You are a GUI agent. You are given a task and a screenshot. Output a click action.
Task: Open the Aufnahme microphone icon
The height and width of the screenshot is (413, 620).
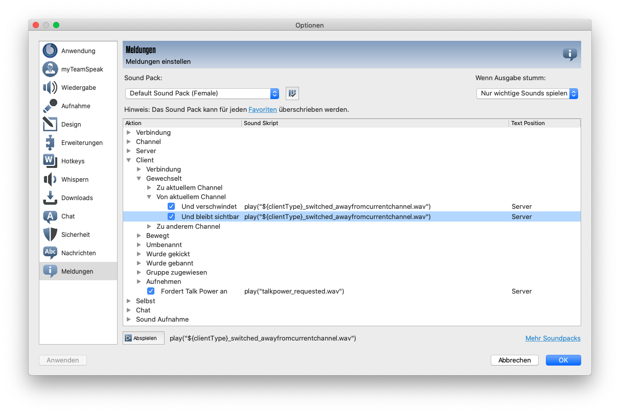50,106
